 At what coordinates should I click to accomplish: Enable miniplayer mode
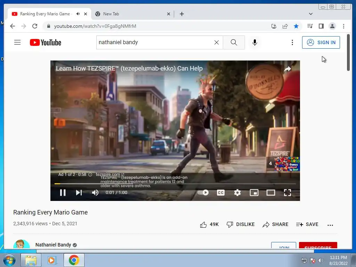tap(254, 193)
